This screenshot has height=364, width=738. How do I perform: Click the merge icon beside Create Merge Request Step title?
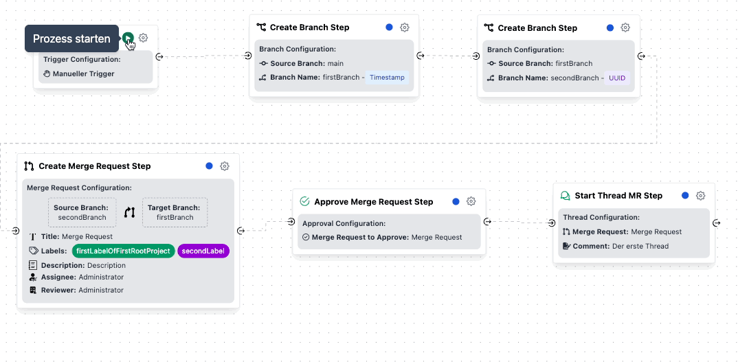point(29,166)
